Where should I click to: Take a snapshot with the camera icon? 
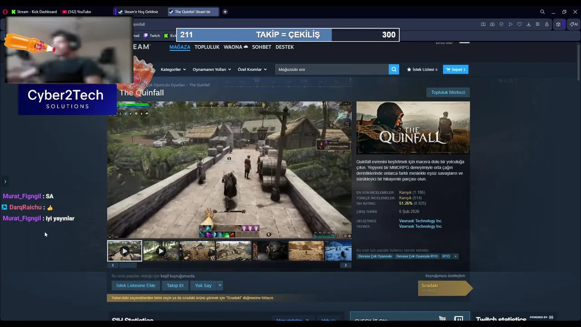492,24
